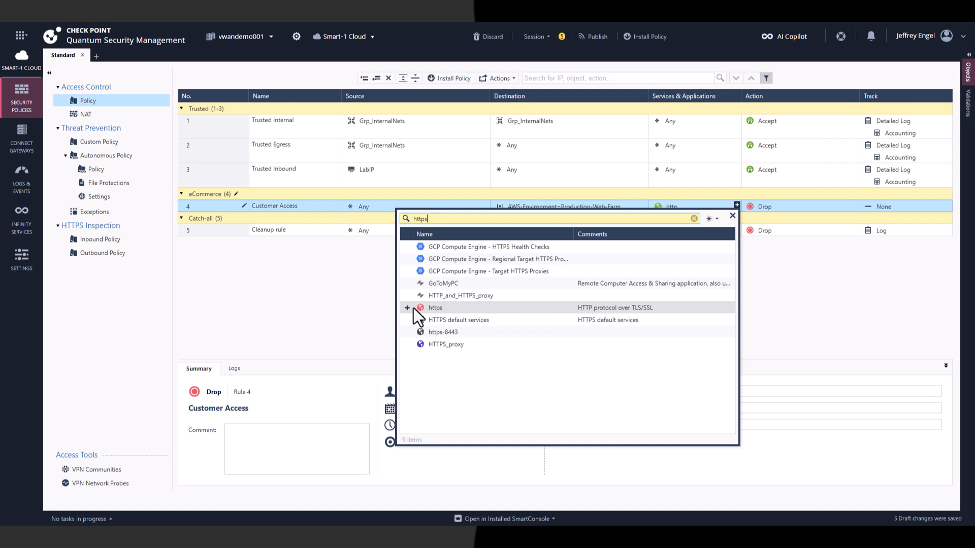Screen dimensions: 975x548
Task: Open the Logs & Events sidebar section
Action: click(x=21, y=179)
